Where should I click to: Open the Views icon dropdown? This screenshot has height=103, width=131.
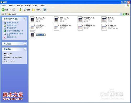pos(45,10)
